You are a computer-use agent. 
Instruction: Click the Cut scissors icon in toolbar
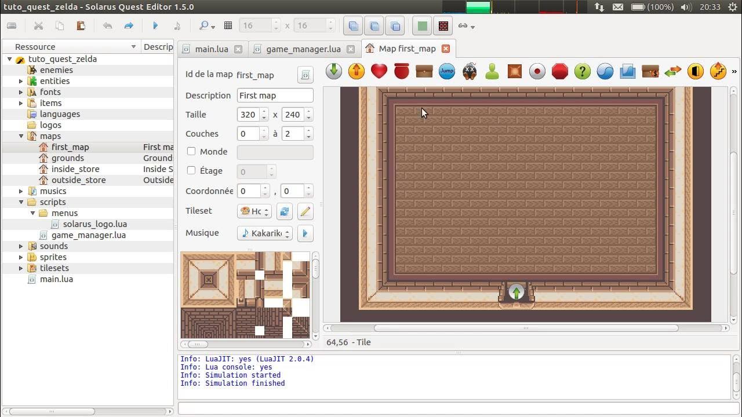click(x=38, y=25)
